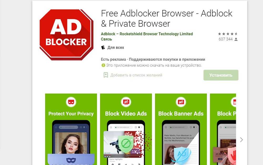
Task: Click the star rating icons
Action: click(227, 34)
